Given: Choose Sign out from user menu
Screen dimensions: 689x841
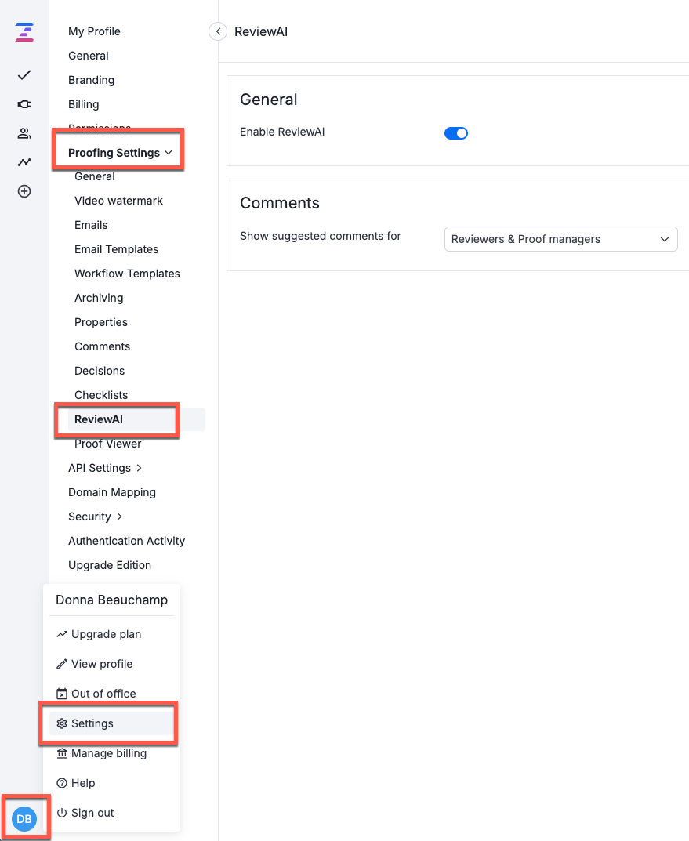Looking at the screenshot, I should click(92, 813).
